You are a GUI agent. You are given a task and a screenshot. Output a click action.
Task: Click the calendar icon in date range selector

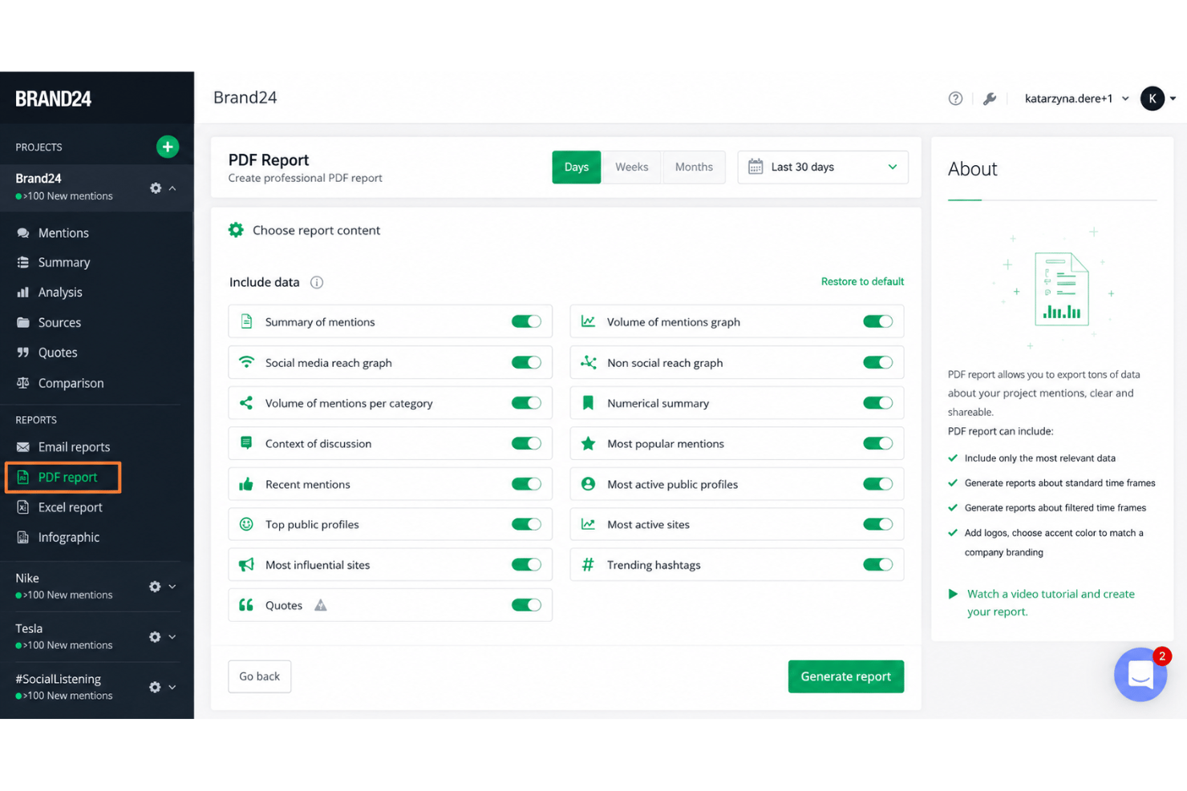pos(756,167)
